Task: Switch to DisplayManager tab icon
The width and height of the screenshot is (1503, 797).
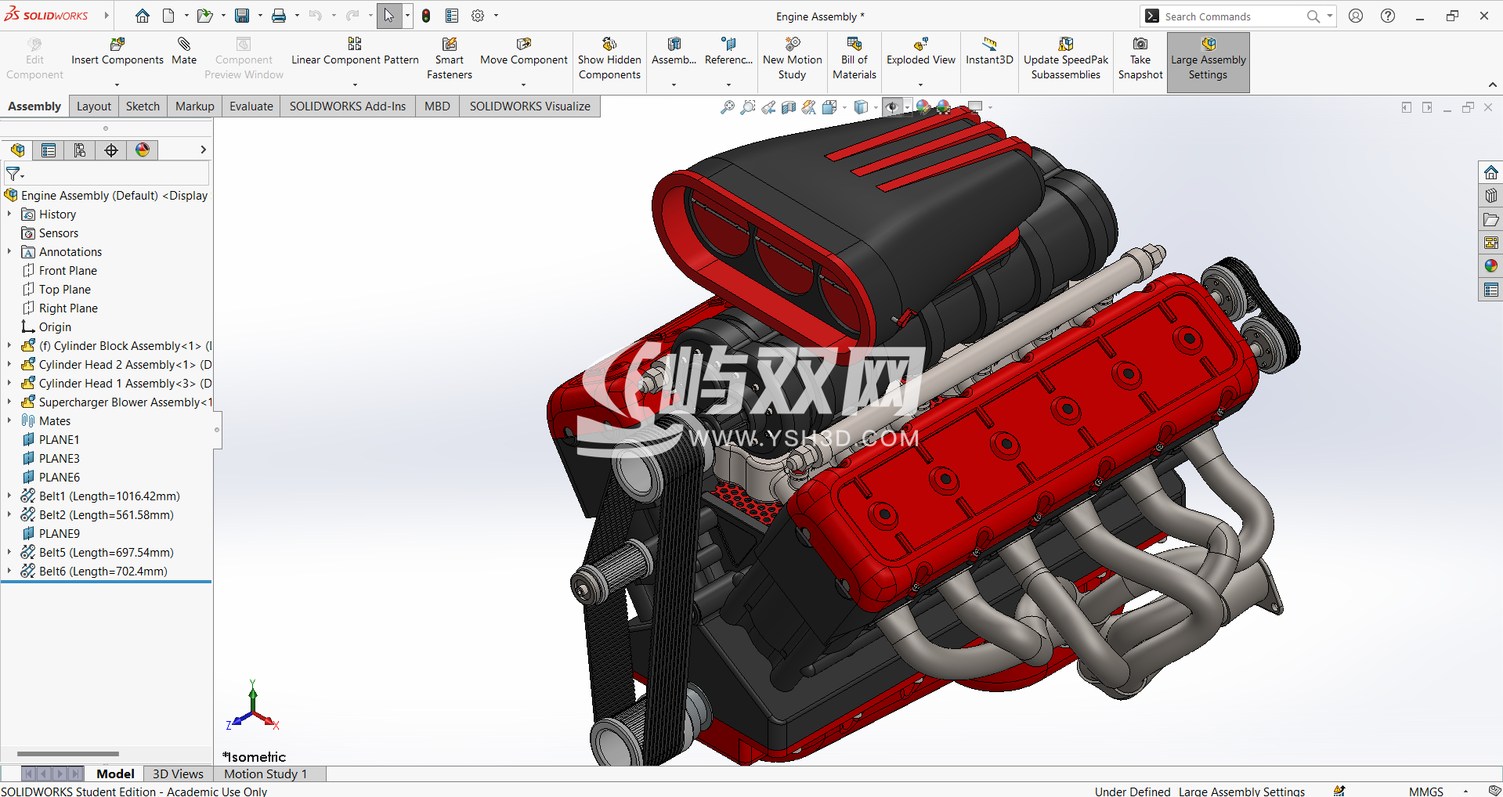Action: (x=143, y=150)
